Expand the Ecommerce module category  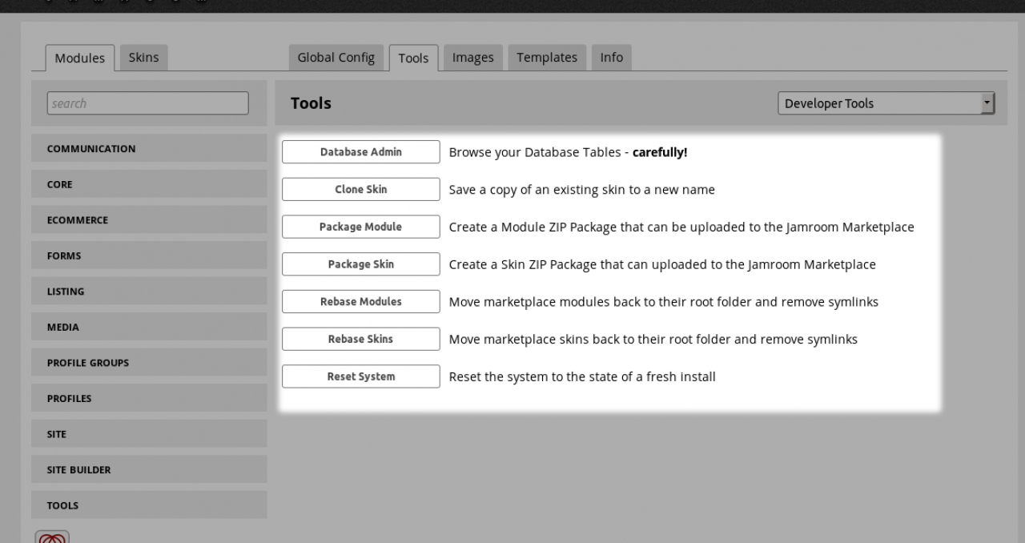click(x=149, y=220)
